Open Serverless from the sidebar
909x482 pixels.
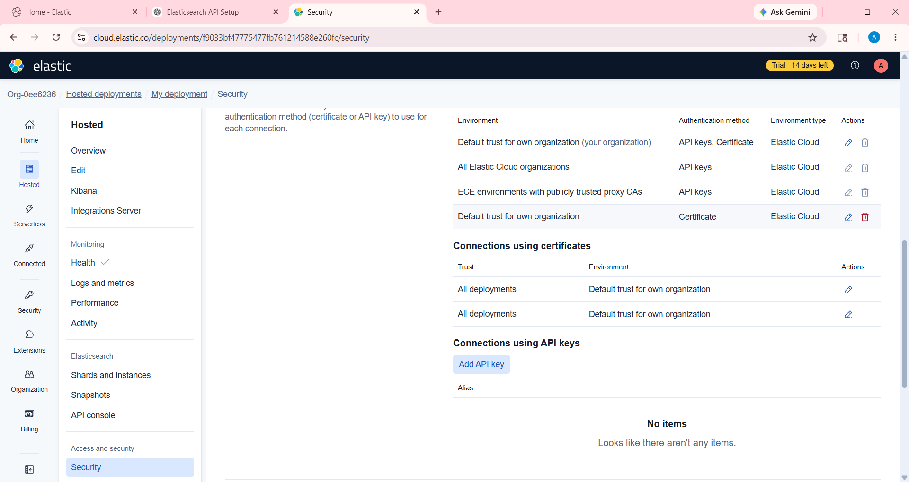[x=29, y=215]
